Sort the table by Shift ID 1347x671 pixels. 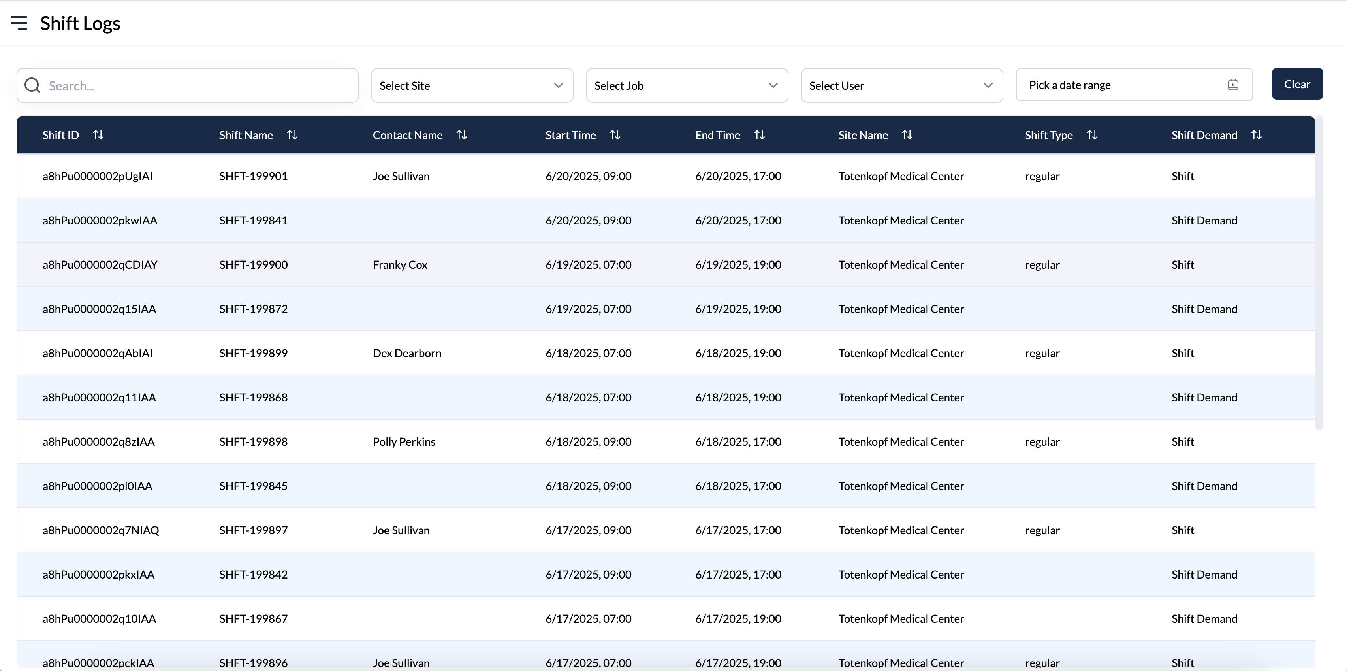[x=98, y=134]
